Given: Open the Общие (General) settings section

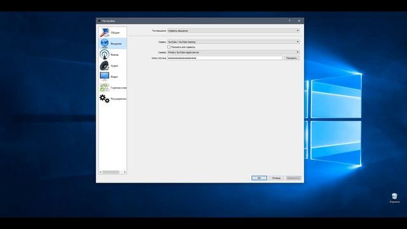Looking at the screenshot, I should (x=113, y=32).
